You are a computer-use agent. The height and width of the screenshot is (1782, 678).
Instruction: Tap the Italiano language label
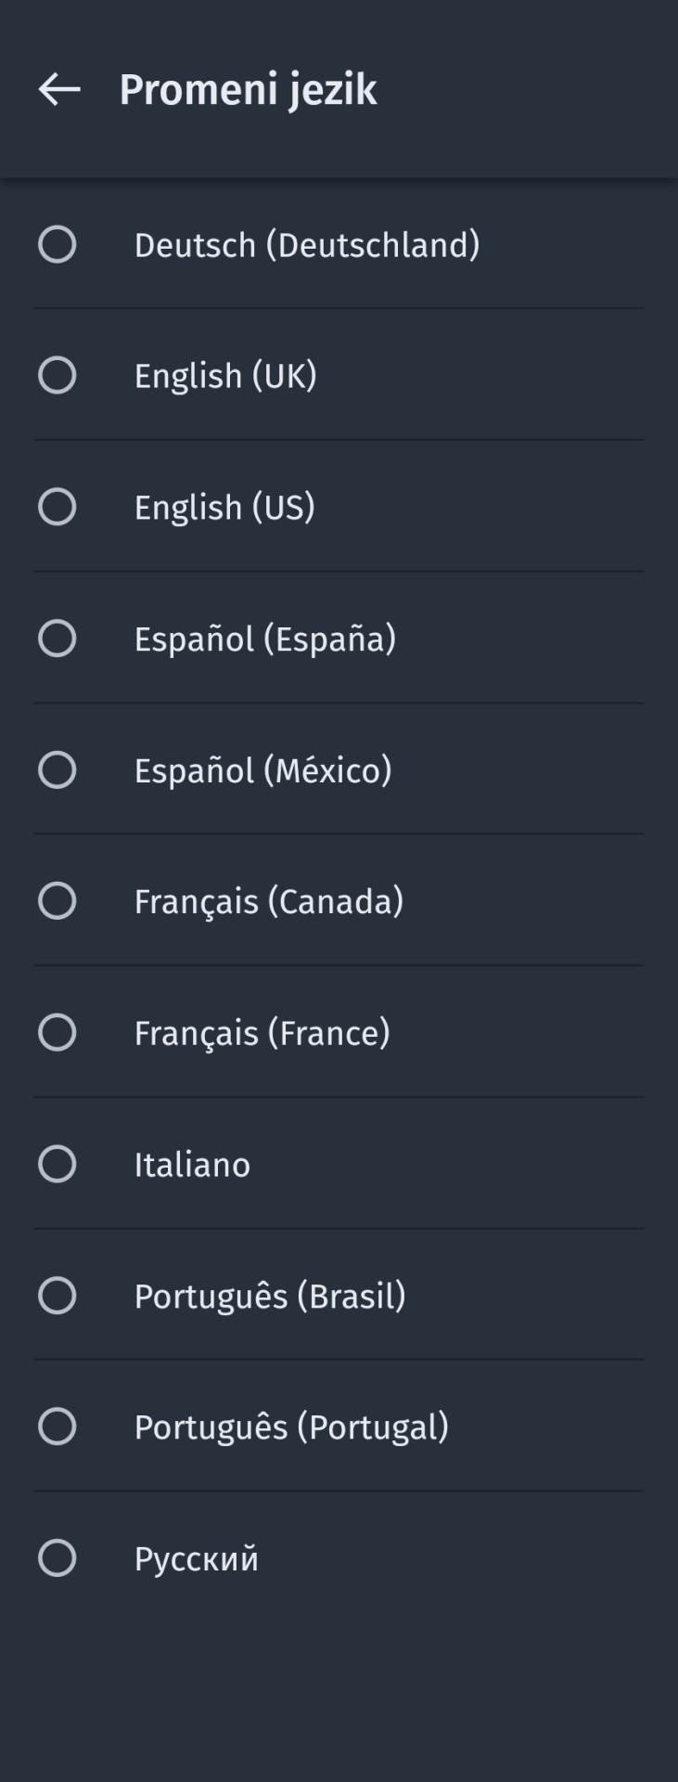192,1165
